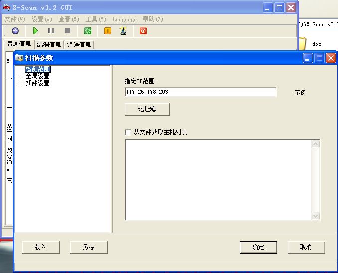
Task: Click host list scrollbar down arrow
Action: tap(316, 216)
